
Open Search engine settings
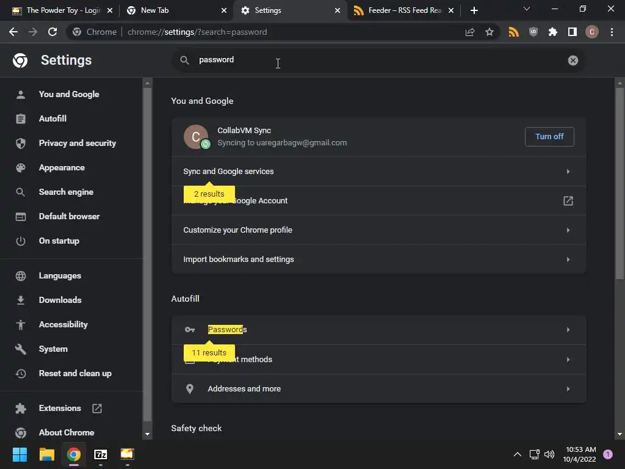point(66,192)
